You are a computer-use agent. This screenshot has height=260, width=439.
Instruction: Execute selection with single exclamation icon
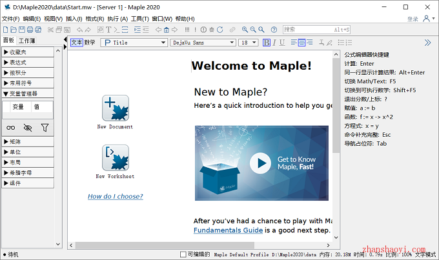point(195,30)
